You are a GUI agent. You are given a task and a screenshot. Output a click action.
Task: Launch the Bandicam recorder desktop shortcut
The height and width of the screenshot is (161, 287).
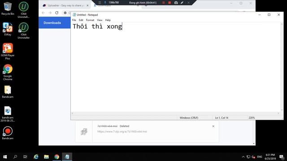(x=8, y=133)
